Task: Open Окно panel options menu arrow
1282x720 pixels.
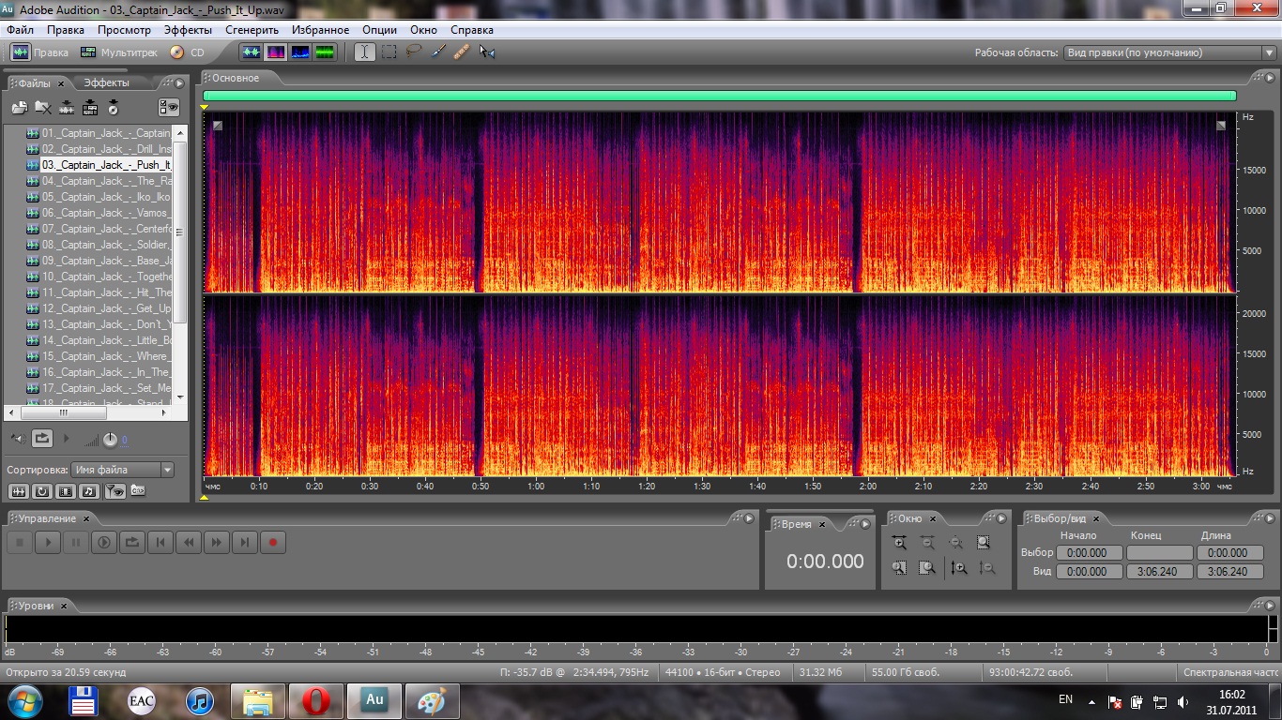Action: coord(1003,518)
